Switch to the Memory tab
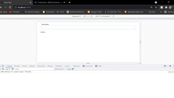This screenshot has width=174, height=98. point(50,66)
